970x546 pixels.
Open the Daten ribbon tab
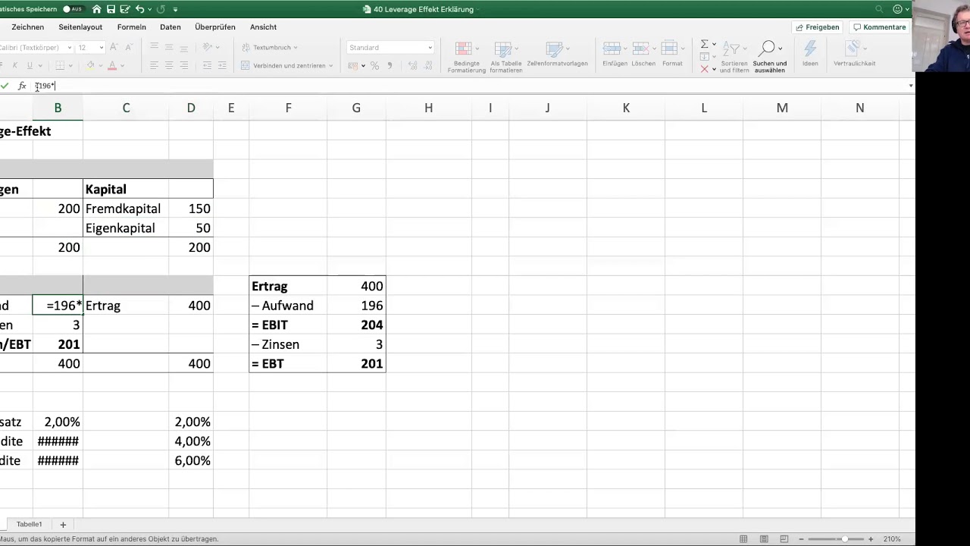pos(171,27)
